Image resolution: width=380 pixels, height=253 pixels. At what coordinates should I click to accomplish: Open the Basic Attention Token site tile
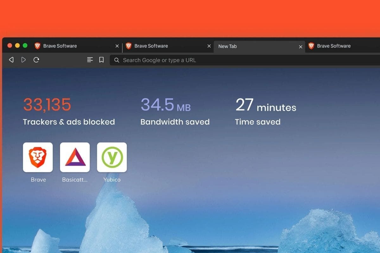(x=75, y=157)
